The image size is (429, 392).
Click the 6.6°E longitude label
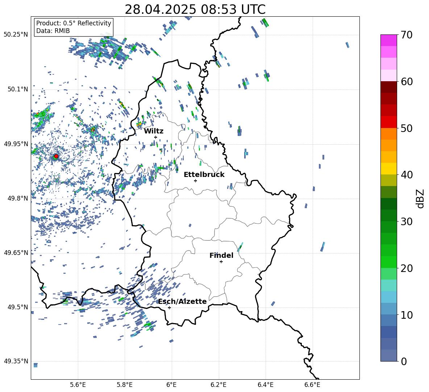pyautogui.click(x=312, y=385)
